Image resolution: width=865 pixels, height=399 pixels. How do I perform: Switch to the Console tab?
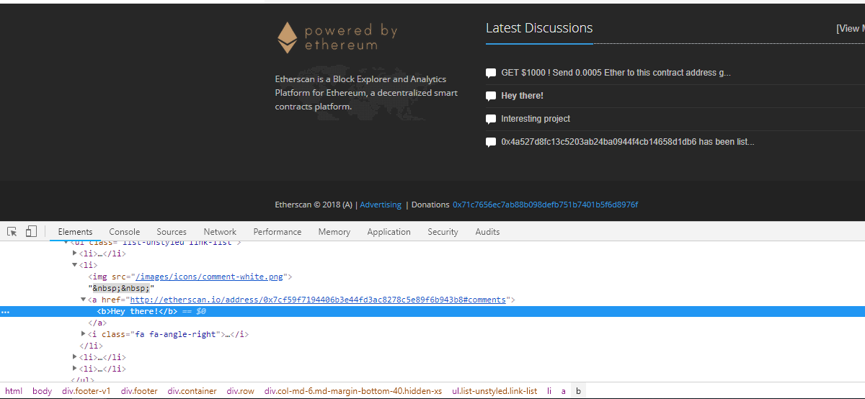125,232
